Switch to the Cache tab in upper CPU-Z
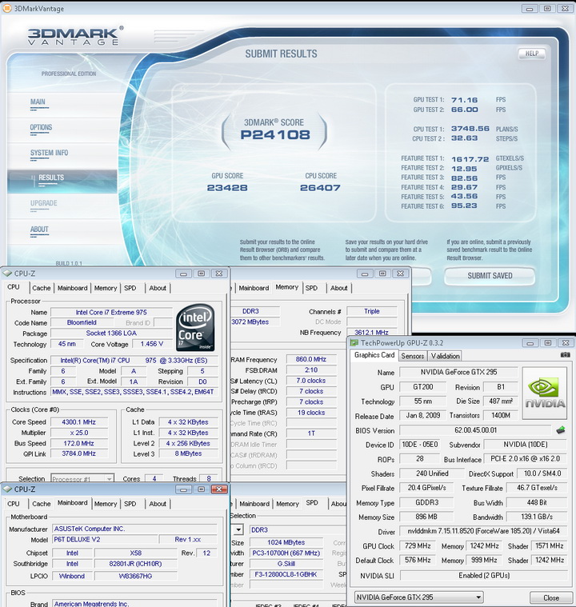The height and width of the screenshot is (607, 576). click(x=42, y=288)
